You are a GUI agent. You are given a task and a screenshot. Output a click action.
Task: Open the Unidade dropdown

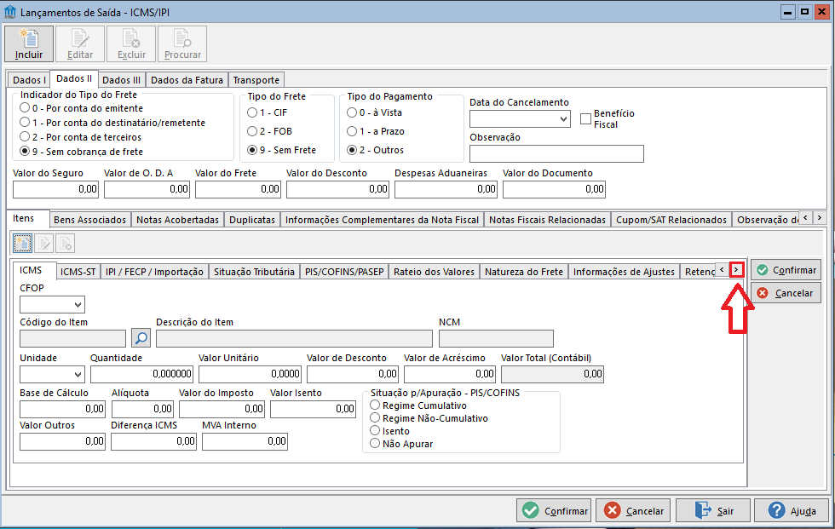coord(78,375)
